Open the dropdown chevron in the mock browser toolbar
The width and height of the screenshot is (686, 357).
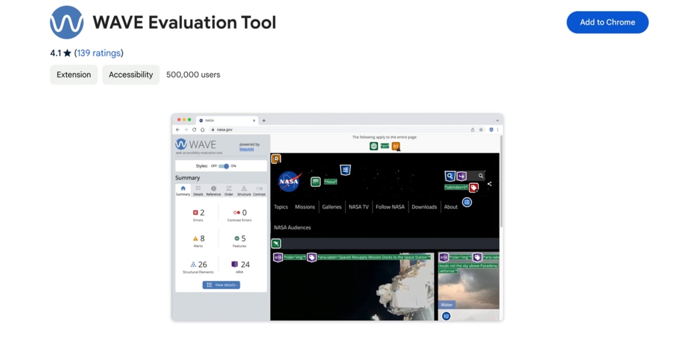[x=497, y=120]
